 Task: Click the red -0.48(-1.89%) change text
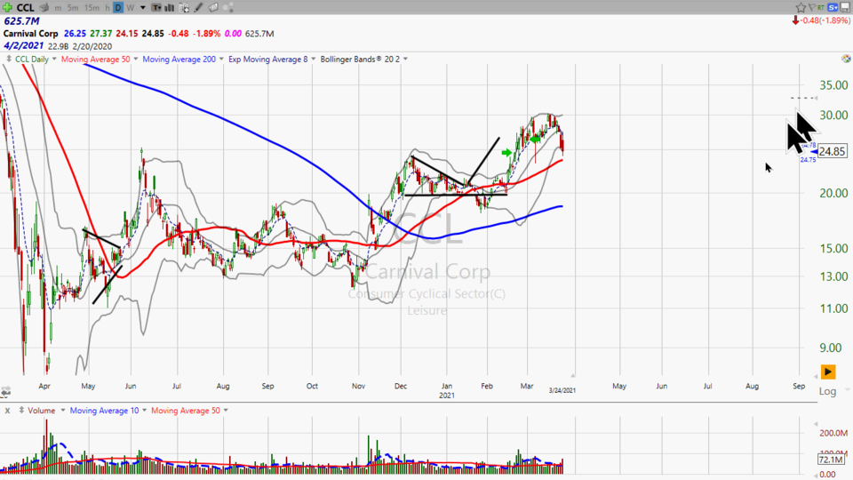(825, 20)
